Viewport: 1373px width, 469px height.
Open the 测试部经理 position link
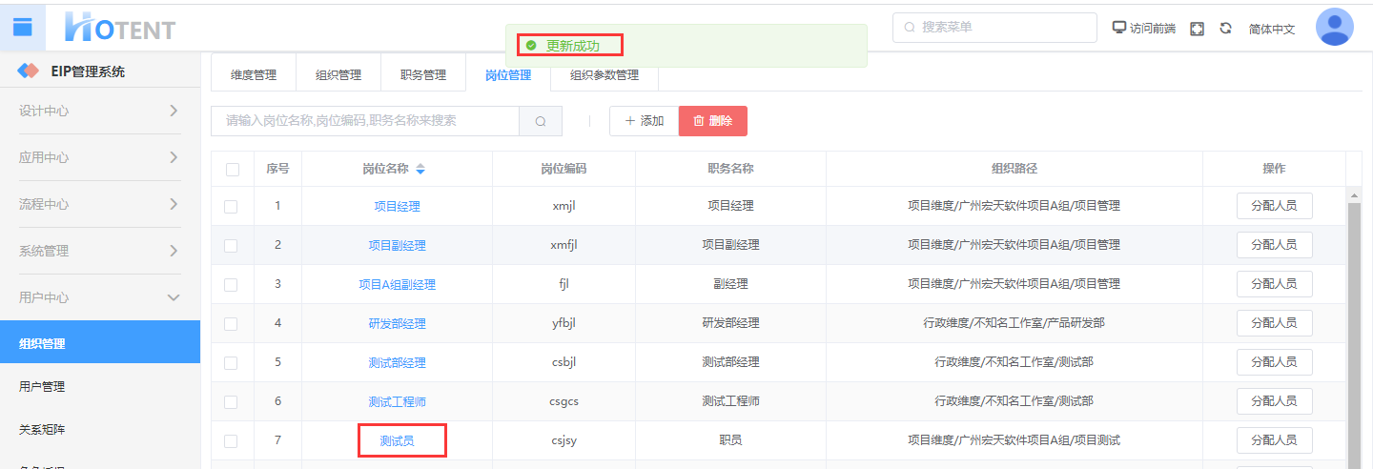coord(397,362)
